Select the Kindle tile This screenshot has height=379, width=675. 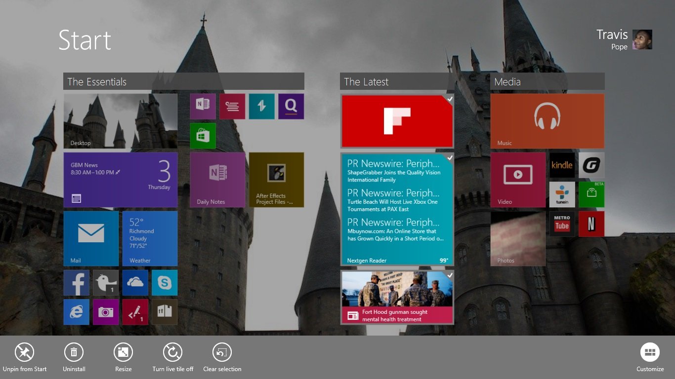[x=562, y=165]
